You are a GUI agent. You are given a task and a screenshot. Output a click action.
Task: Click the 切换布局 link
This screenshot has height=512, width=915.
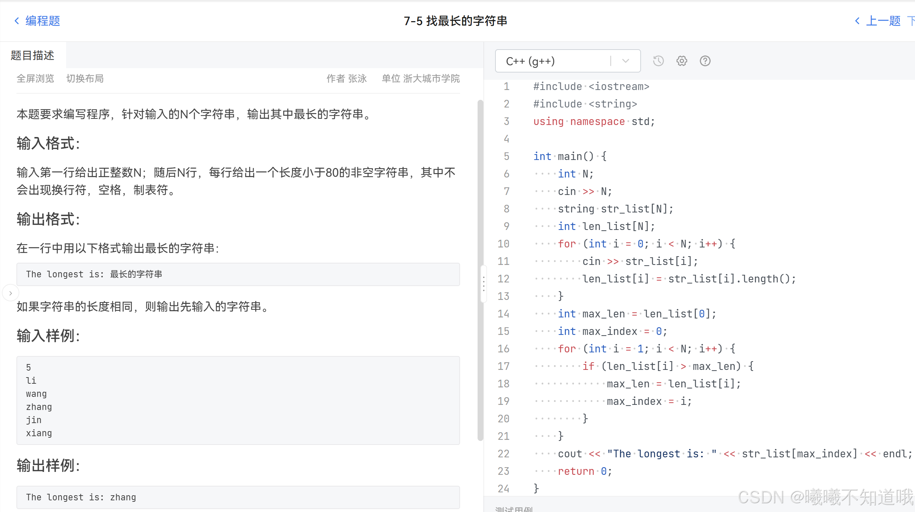(x=85, y=78)
